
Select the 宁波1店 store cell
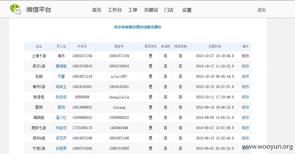tap(39, 148)
